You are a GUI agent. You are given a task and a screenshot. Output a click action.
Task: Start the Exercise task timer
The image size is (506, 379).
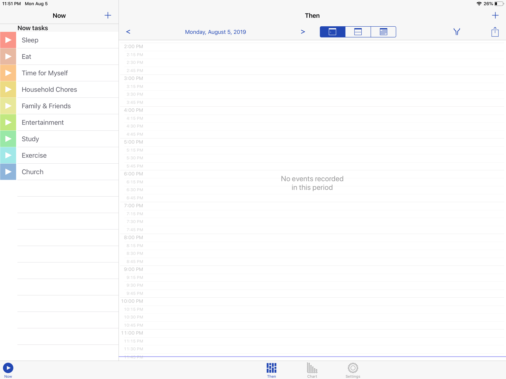tap(8, 155)
